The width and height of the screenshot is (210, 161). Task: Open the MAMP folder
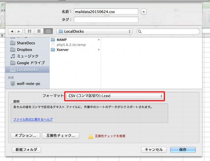(x=75, y=40)
